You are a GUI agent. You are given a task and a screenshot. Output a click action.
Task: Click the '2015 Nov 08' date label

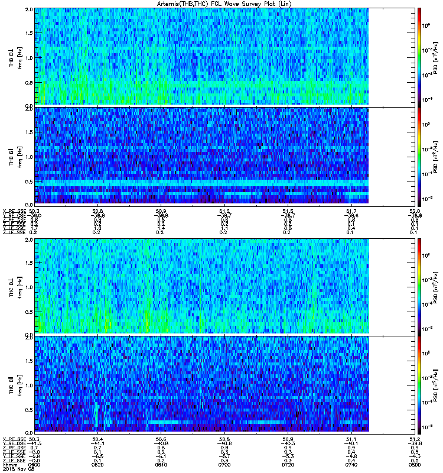pos(18,469)
